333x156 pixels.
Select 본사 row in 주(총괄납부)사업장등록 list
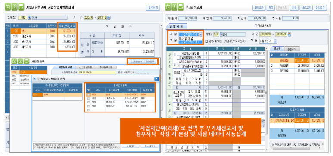[x=57, y=95]
